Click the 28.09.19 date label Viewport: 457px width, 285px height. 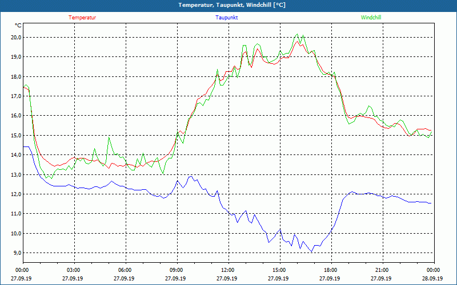[432, 278]
